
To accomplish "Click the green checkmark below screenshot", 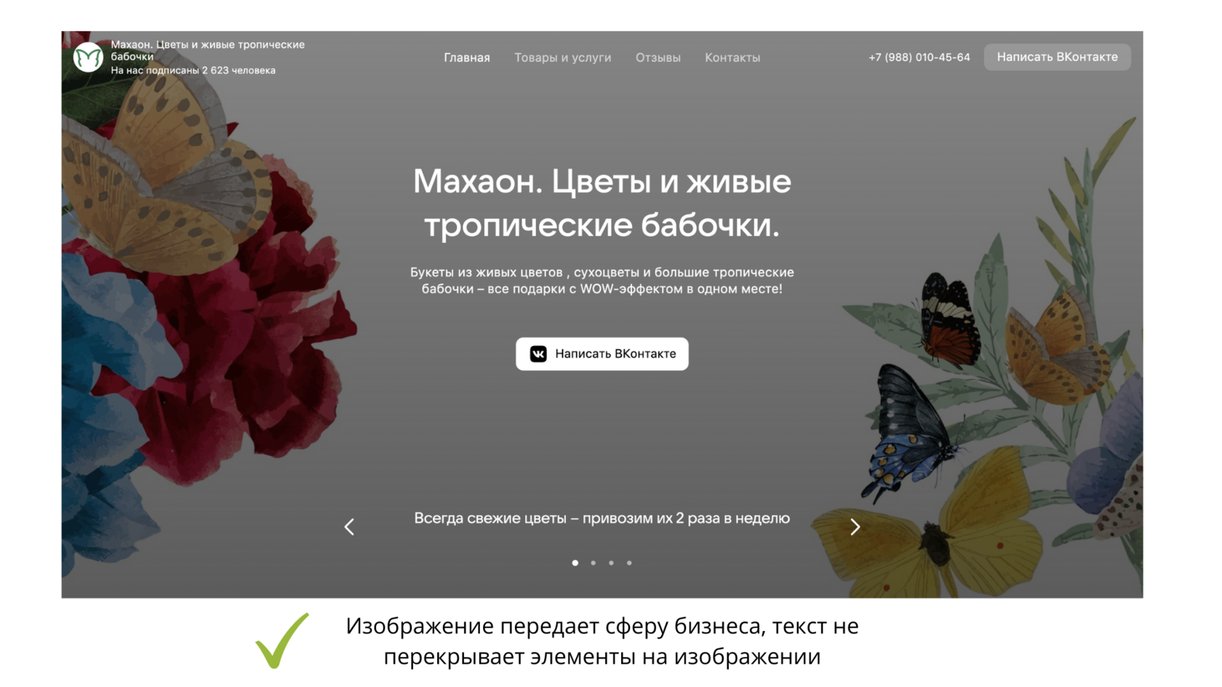I will 282,640.
